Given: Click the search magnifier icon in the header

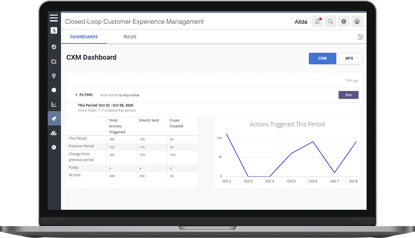Looking at the screenshot, I should coord(330,21).
